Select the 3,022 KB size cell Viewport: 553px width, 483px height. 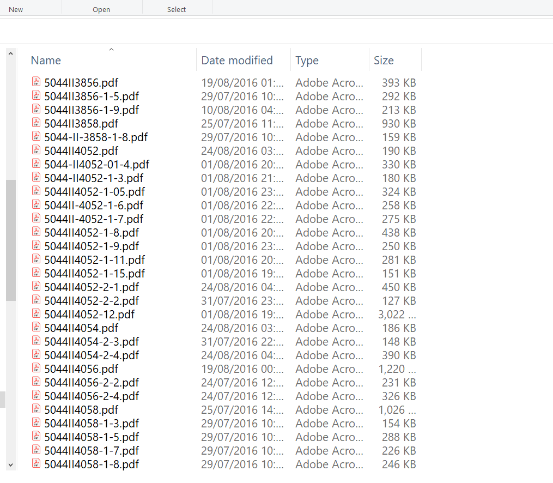click(397, 315)
